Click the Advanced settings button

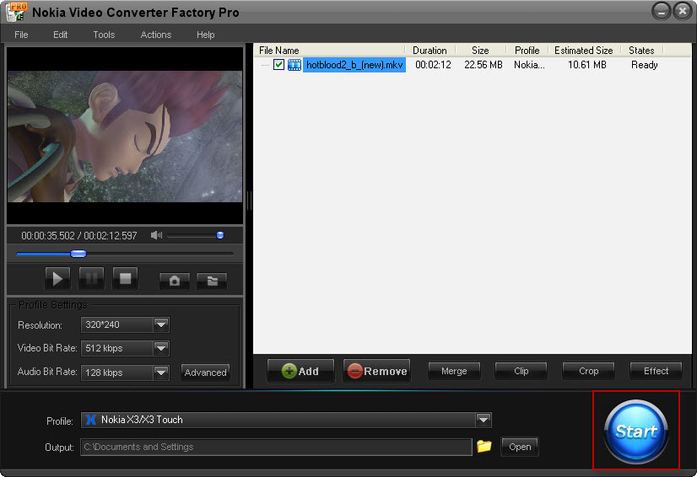(x=205, y=372)
